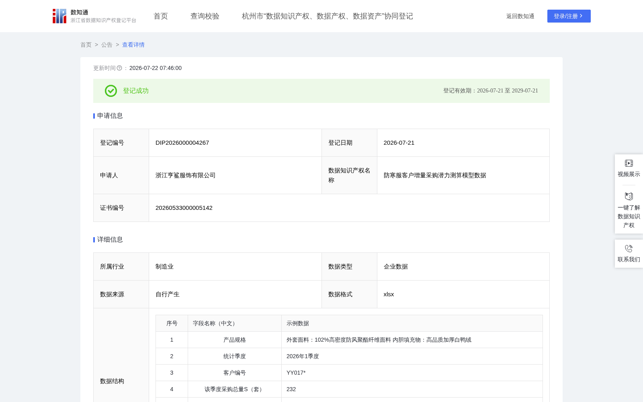The height and width of the screenshot is (402, 643).
Task: Click the 字段名称（中文） column header
Action: pyautogui.click(x=235, y=323)
